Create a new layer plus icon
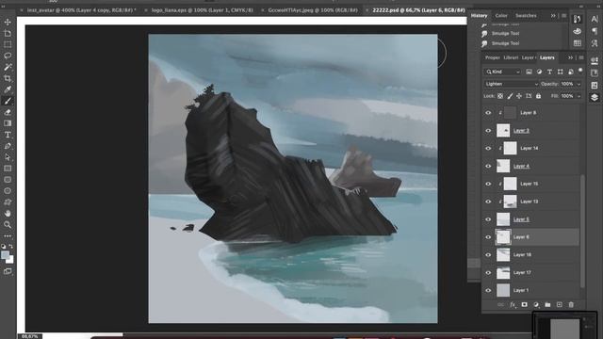 click(559, 304)
